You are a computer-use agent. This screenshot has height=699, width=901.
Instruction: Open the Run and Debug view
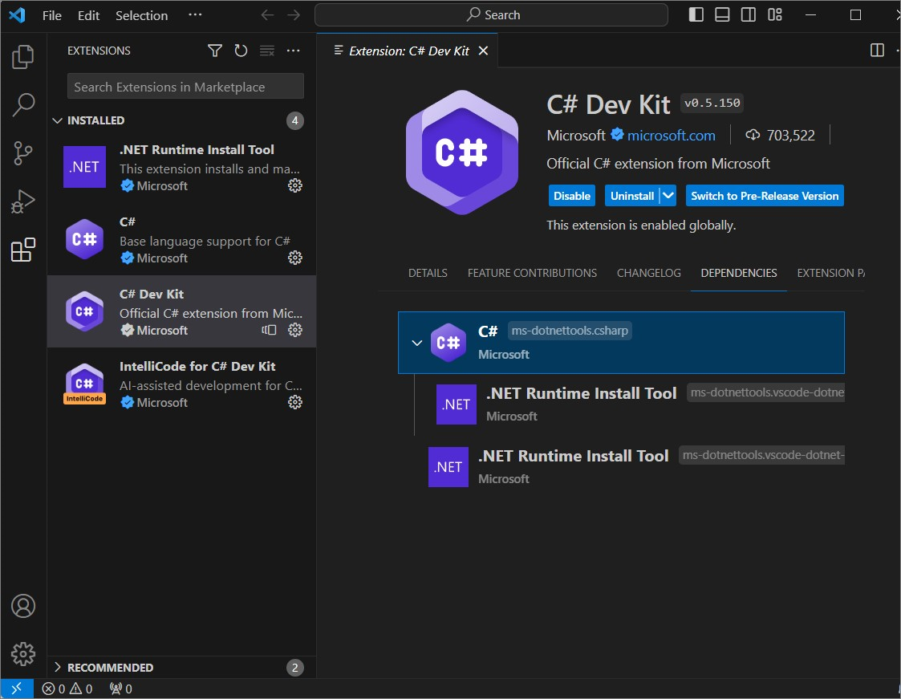pos(23,201)
